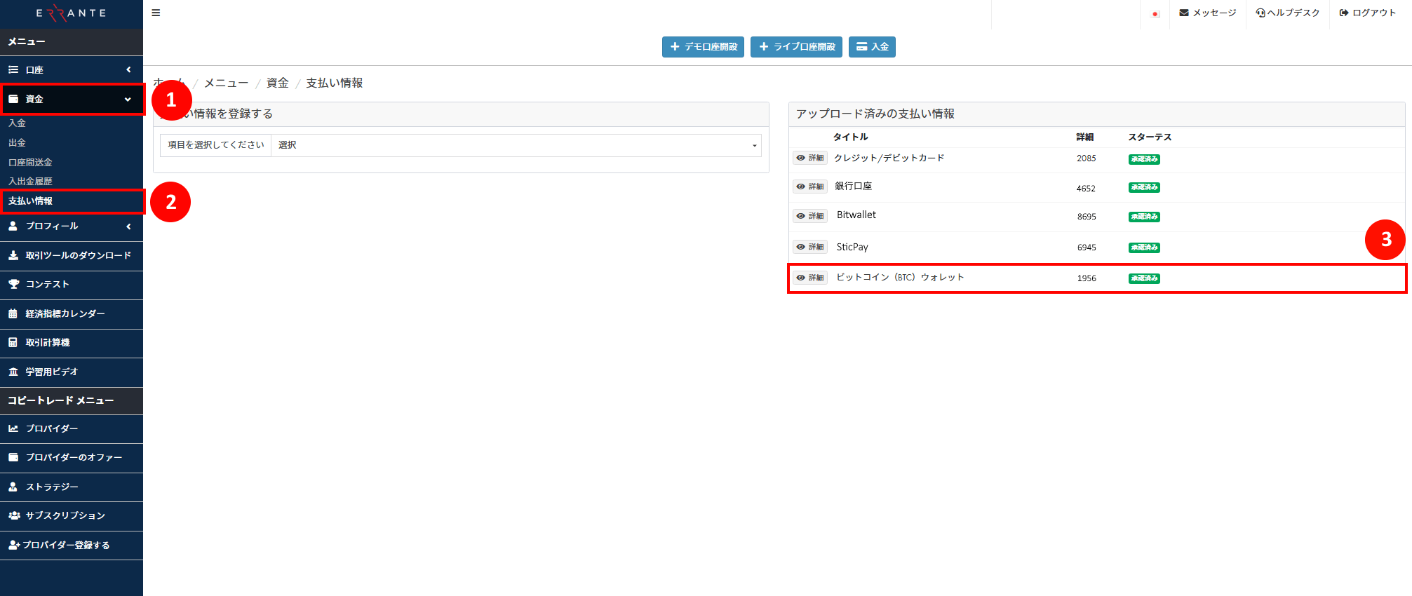The image size is (1412, 596).
Task: Expand the 口座 sidebar menu
Action: tap(72, 69)
